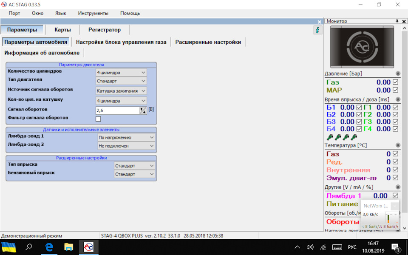Enable the Фильтр сигнала оборотов checkbox
This screenshot has width=408, height=255.
(x=98, y=119)
